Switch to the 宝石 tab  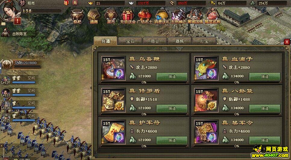[130, 41]
